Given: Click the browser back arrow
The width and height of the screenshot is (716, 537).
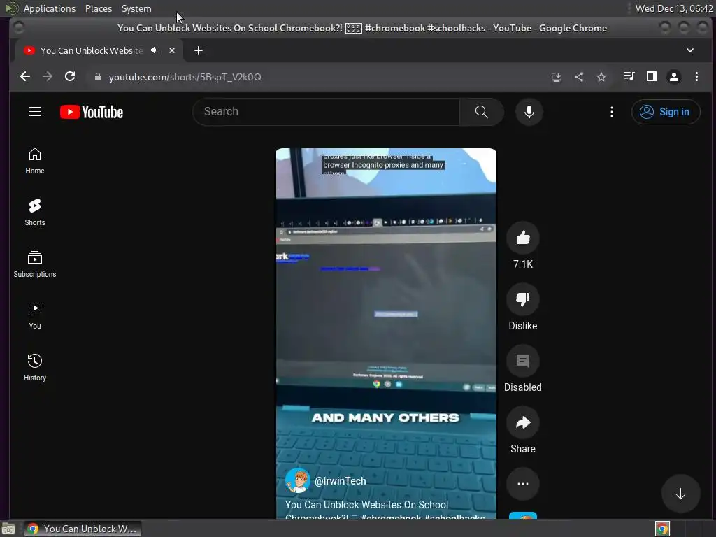Looking at the screenshot, I should point(25,77).
